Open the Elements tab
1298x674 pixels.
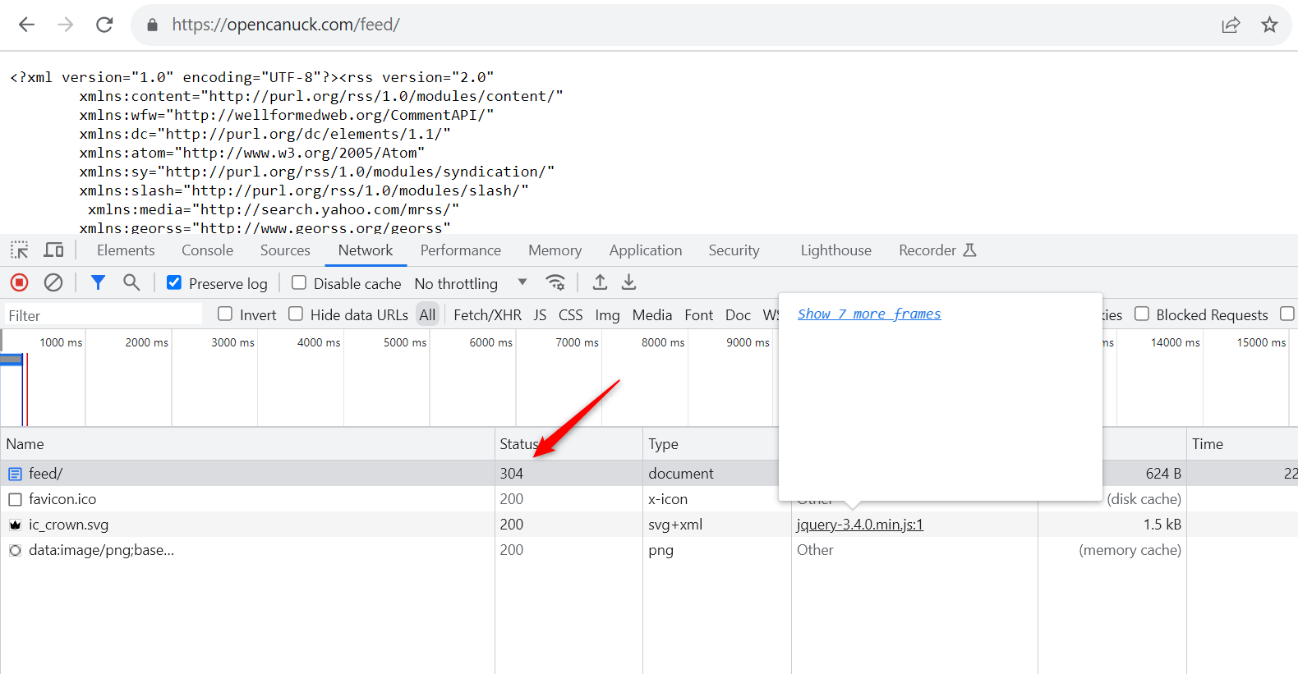point(126,250)
